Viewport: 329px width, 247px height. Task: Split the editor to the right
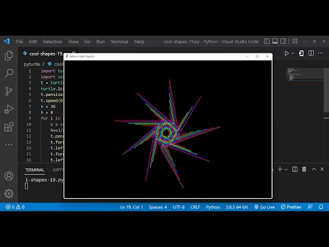[311, 54]
